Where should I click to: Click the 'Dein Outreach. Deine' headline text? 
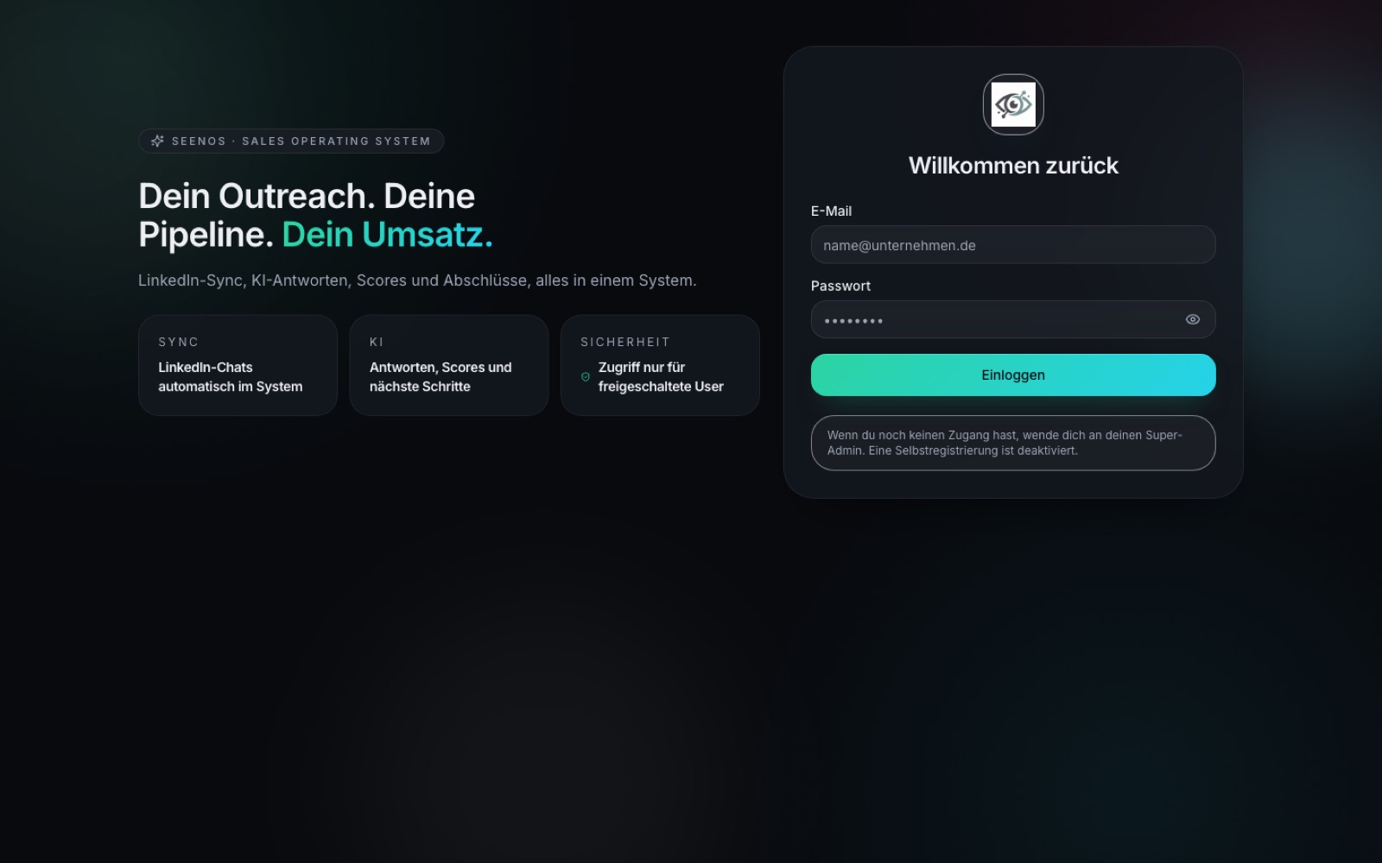coord(307,196)
